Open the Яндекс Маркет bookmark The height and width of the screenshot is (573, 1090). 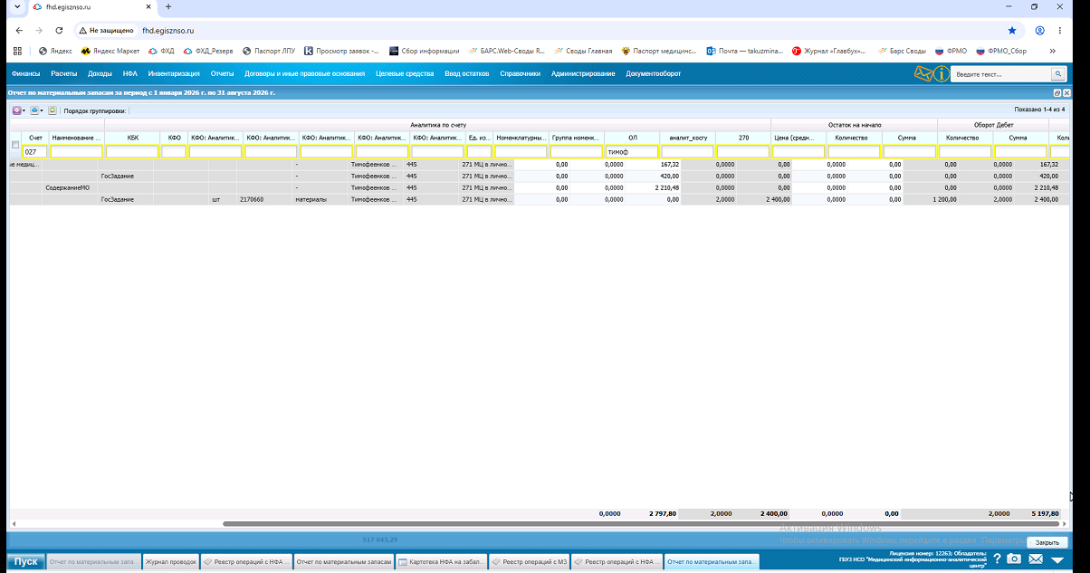[x=110, y=51]
